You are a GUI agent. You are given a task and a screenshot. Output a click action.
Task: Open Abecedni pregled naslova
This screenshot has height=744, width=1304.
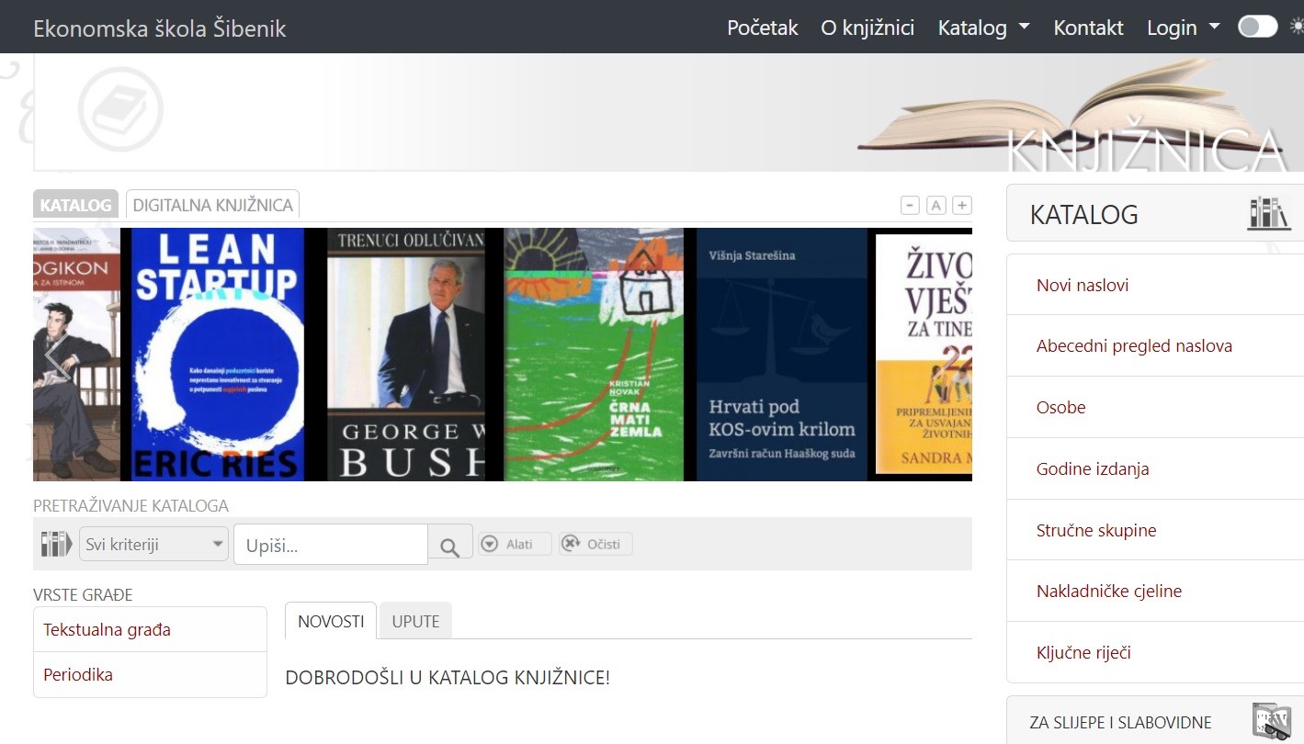coord(1134,346)
